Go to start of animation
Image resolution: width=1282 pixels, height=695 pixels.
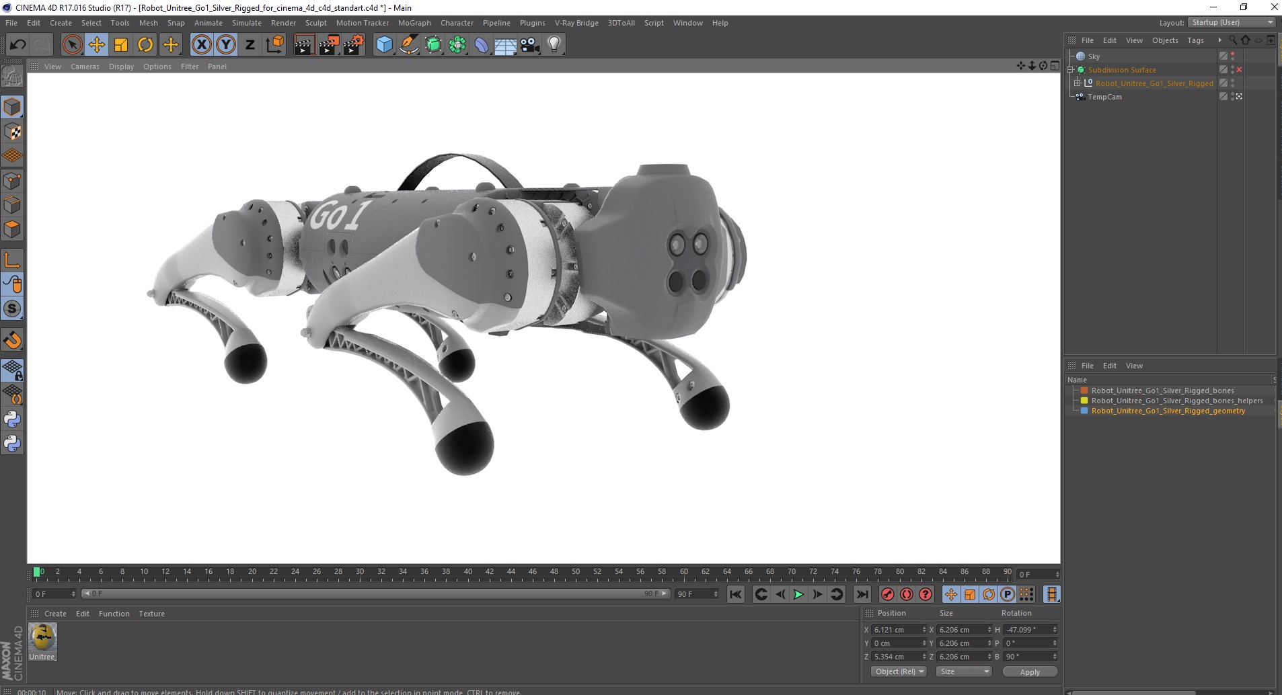[x=736, y=594]
